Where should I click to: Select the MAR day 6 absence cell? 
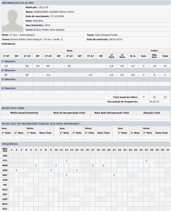[x=36, y=165]
